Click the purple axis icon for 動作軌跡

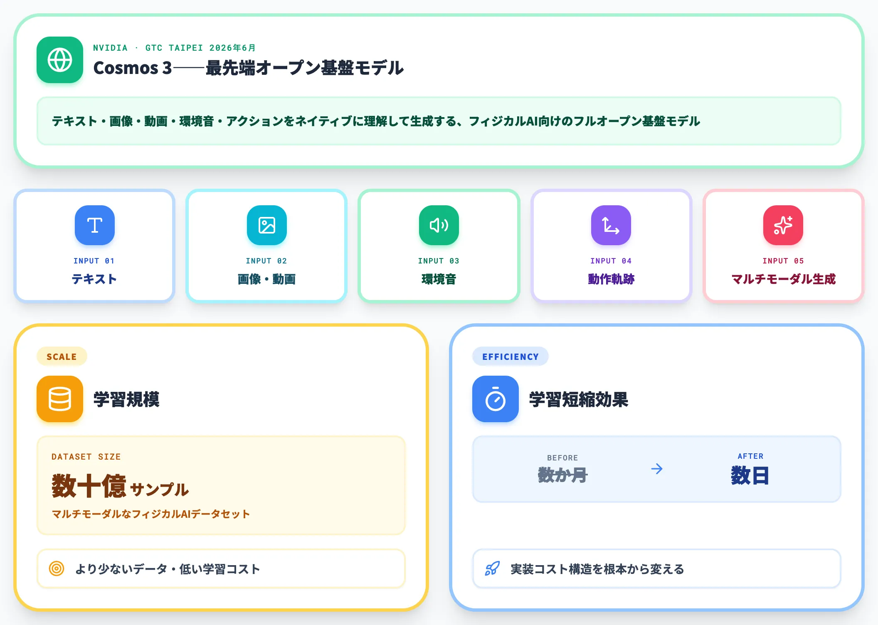click(x=611, y=225)
